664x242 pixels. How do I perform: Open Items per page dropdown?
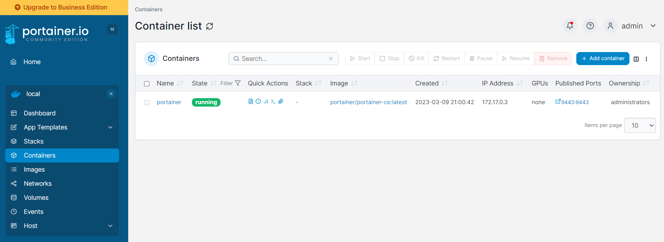pos(640,126)
